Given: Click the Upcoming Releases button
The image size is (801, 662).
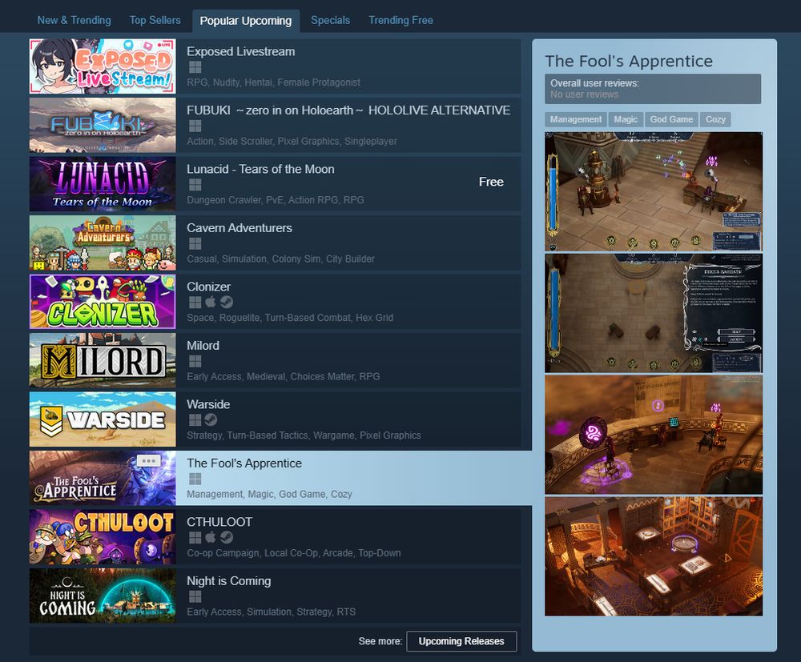Looking at the screenshot, I should (x=461, y=641).
